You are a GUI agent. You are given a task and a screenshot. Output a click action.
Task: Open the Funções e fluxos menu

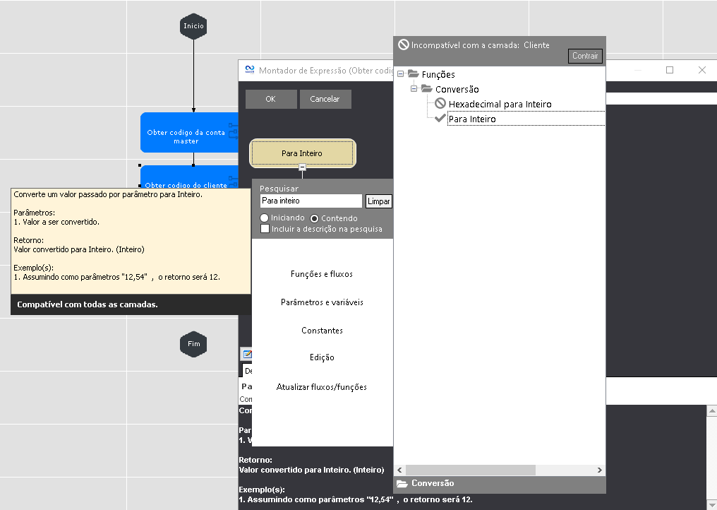tap(322, 274)
